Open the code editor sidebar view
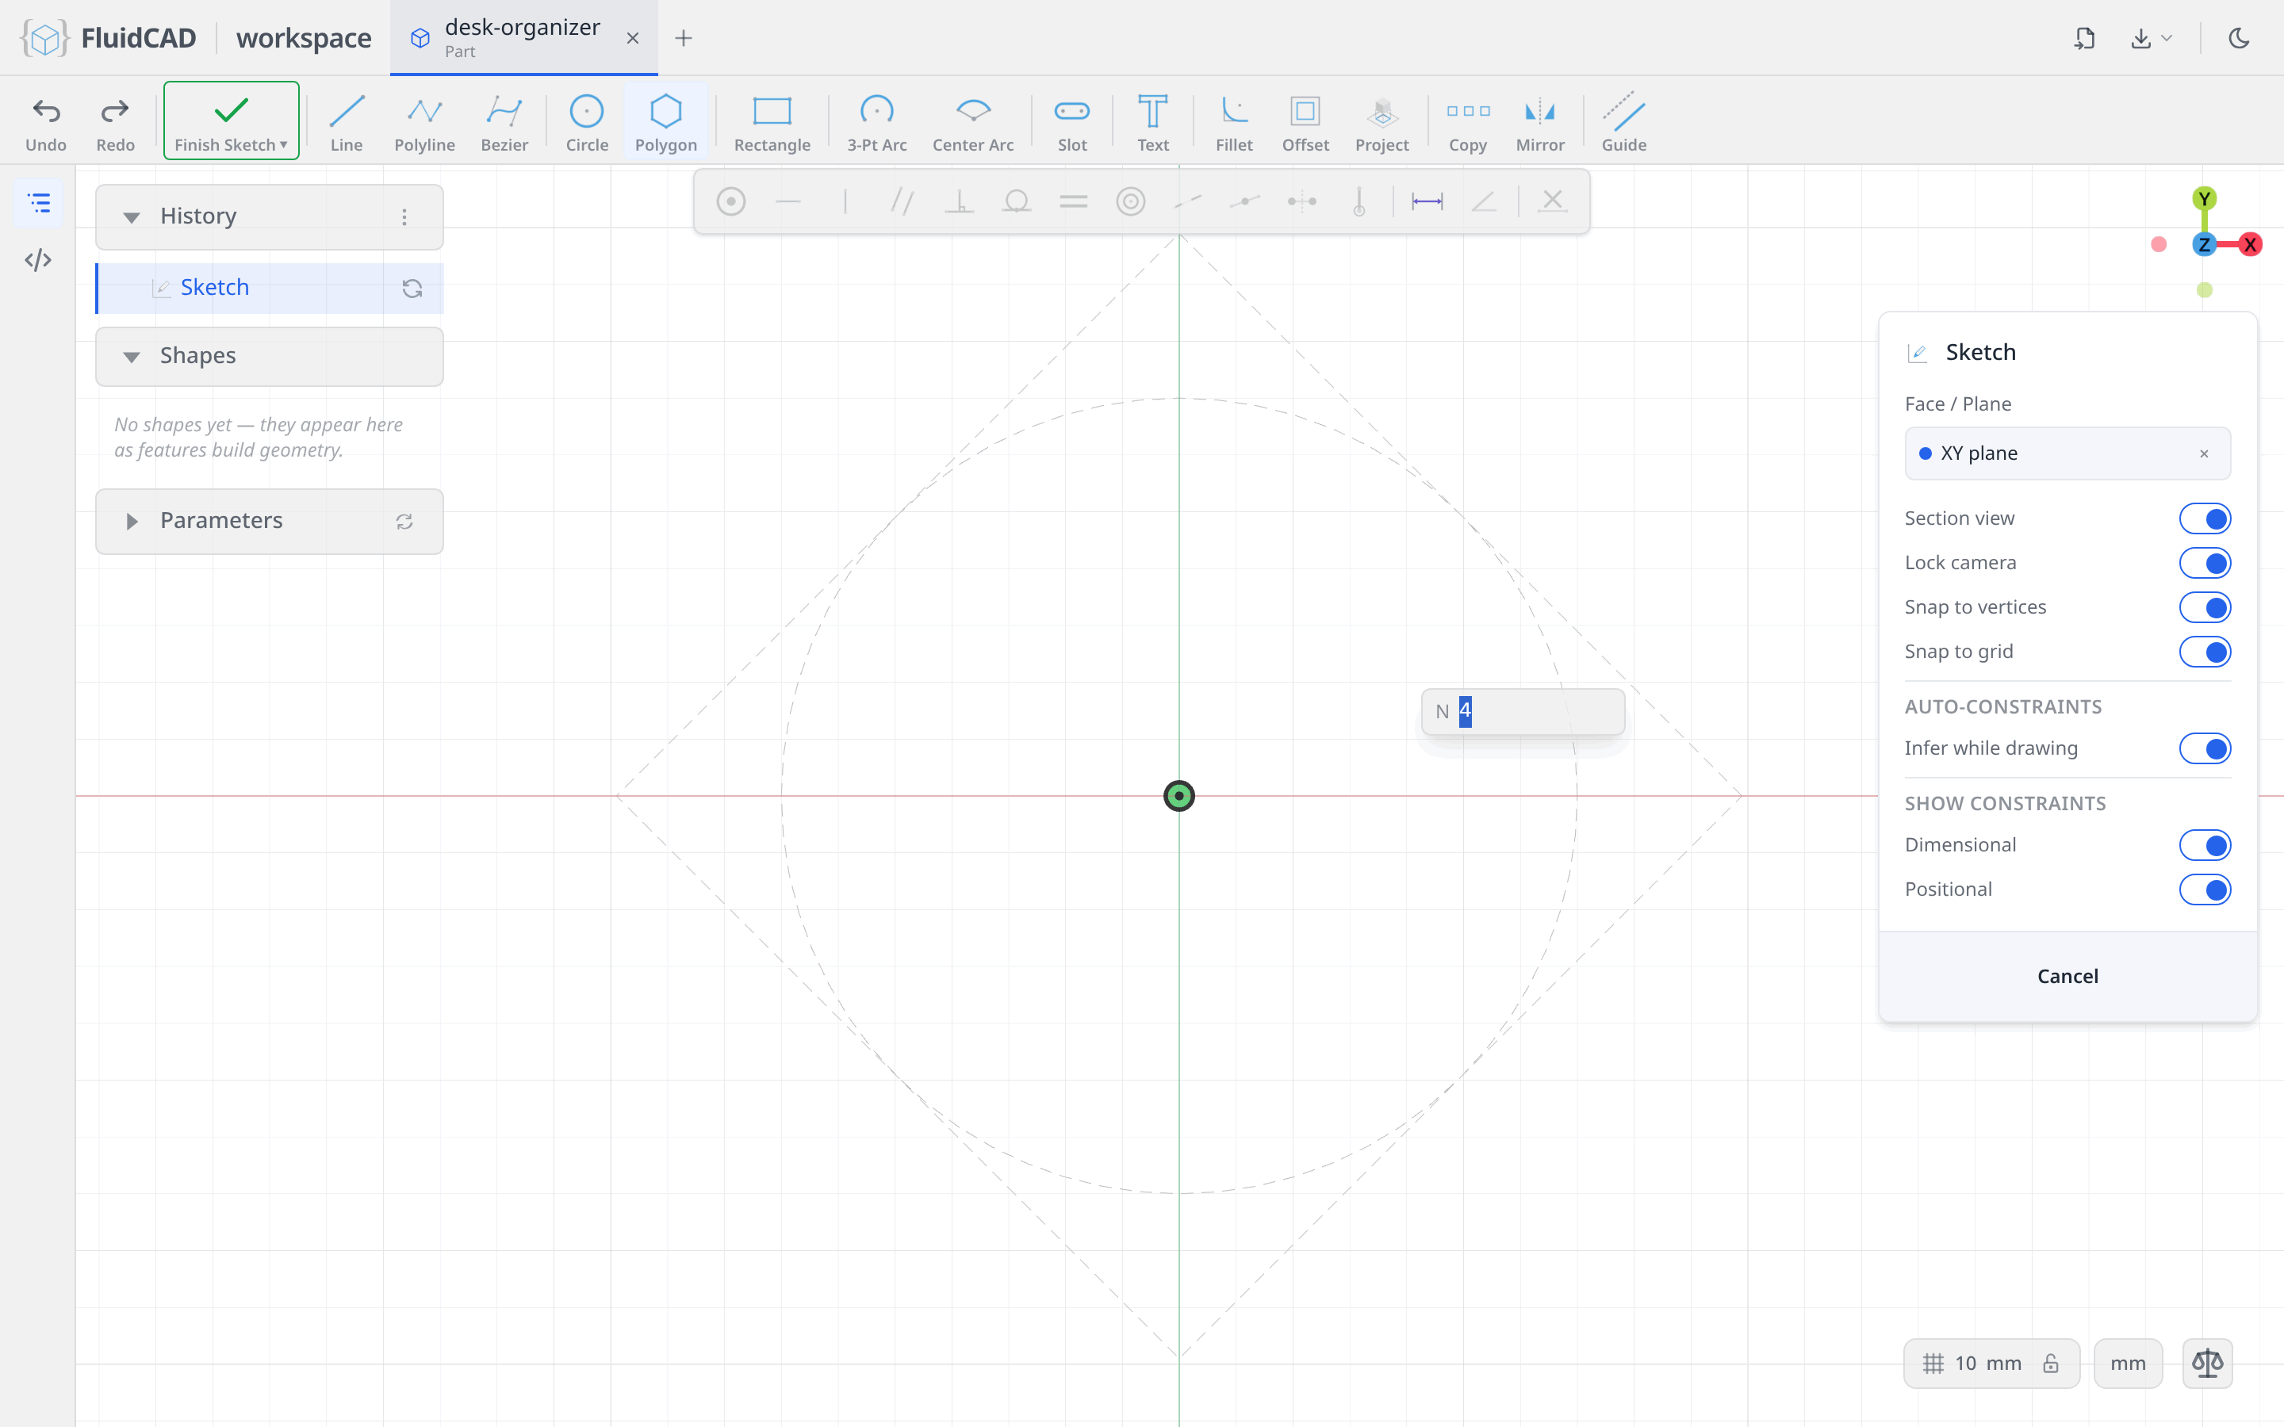Screen dimensions: 2284x1427 pyautogui.click(x=38, y=261)
